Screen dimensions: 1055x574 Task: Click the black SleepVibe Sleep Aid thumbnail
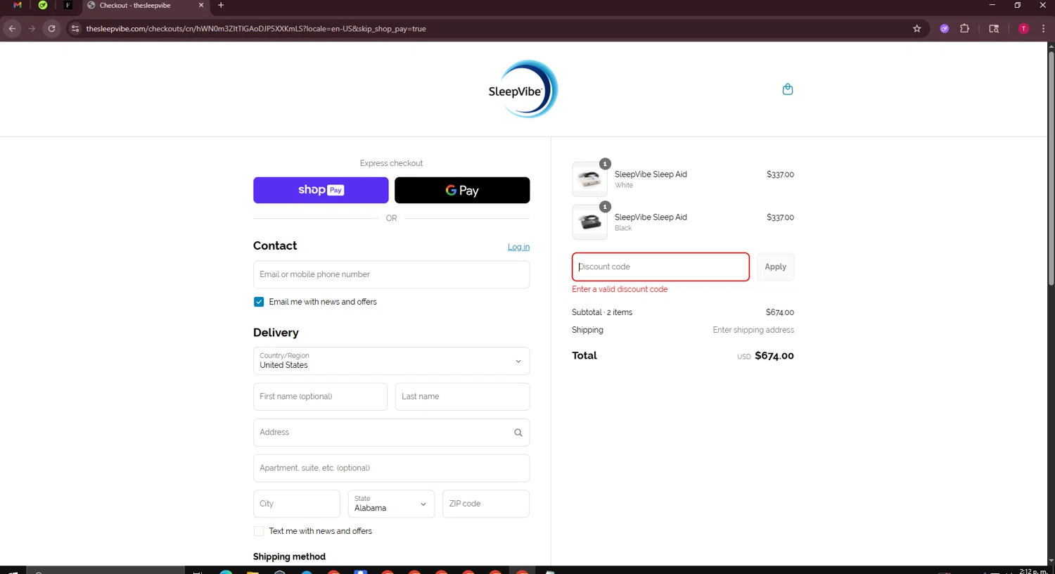(x=590, y=222)
